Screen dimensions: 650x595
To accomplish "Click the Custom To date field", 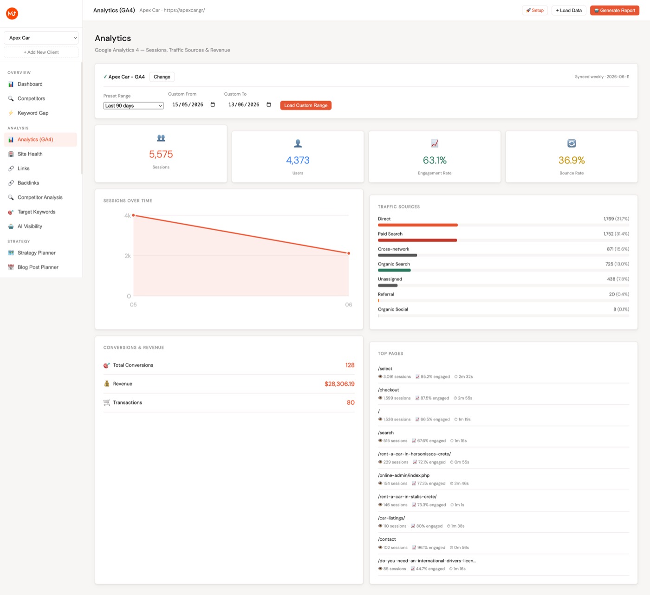I will click(249, 104).
